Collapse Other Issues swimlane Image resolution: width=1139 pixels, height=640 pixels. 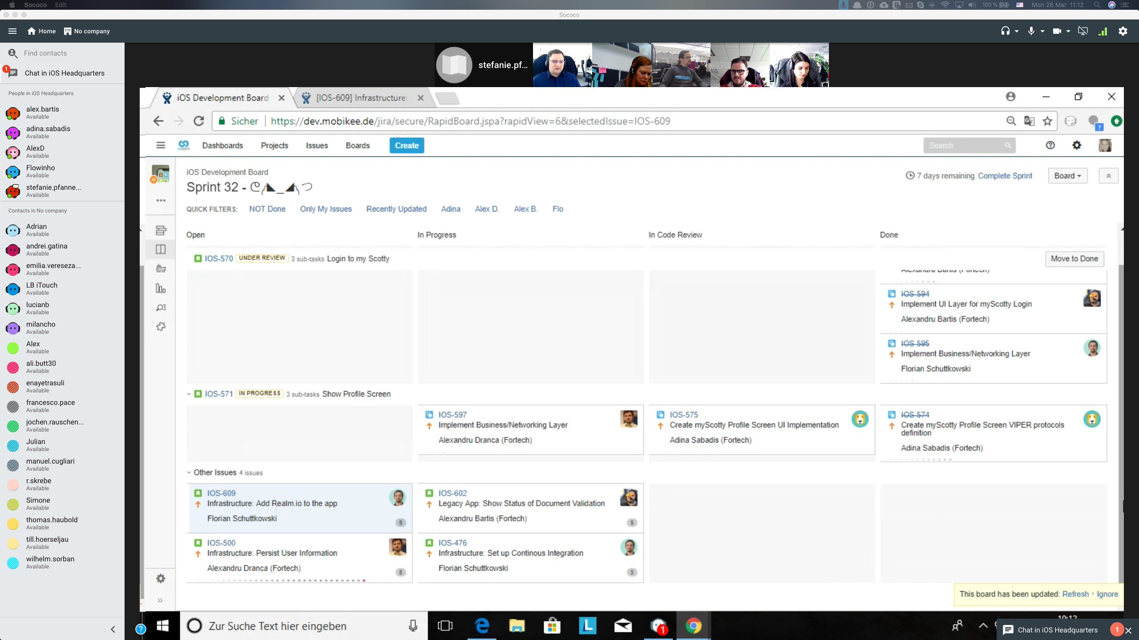coord(189,472)
